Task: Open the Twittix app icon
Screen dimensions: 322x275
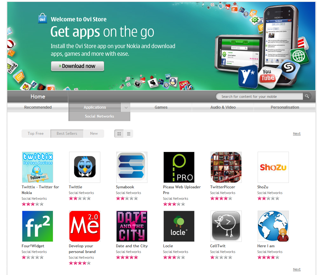Action: point(37,167)
